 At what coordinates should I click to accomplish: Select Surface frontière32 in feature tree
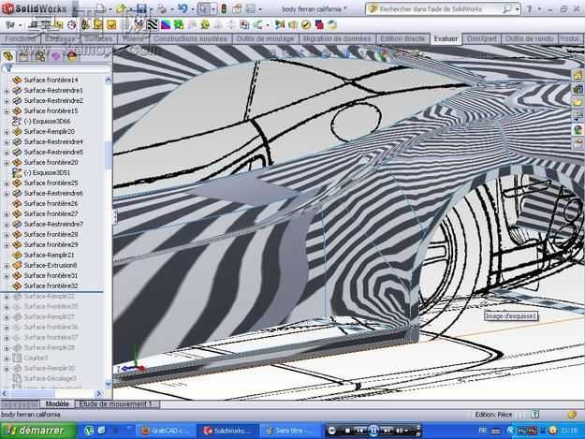(51, 286)
